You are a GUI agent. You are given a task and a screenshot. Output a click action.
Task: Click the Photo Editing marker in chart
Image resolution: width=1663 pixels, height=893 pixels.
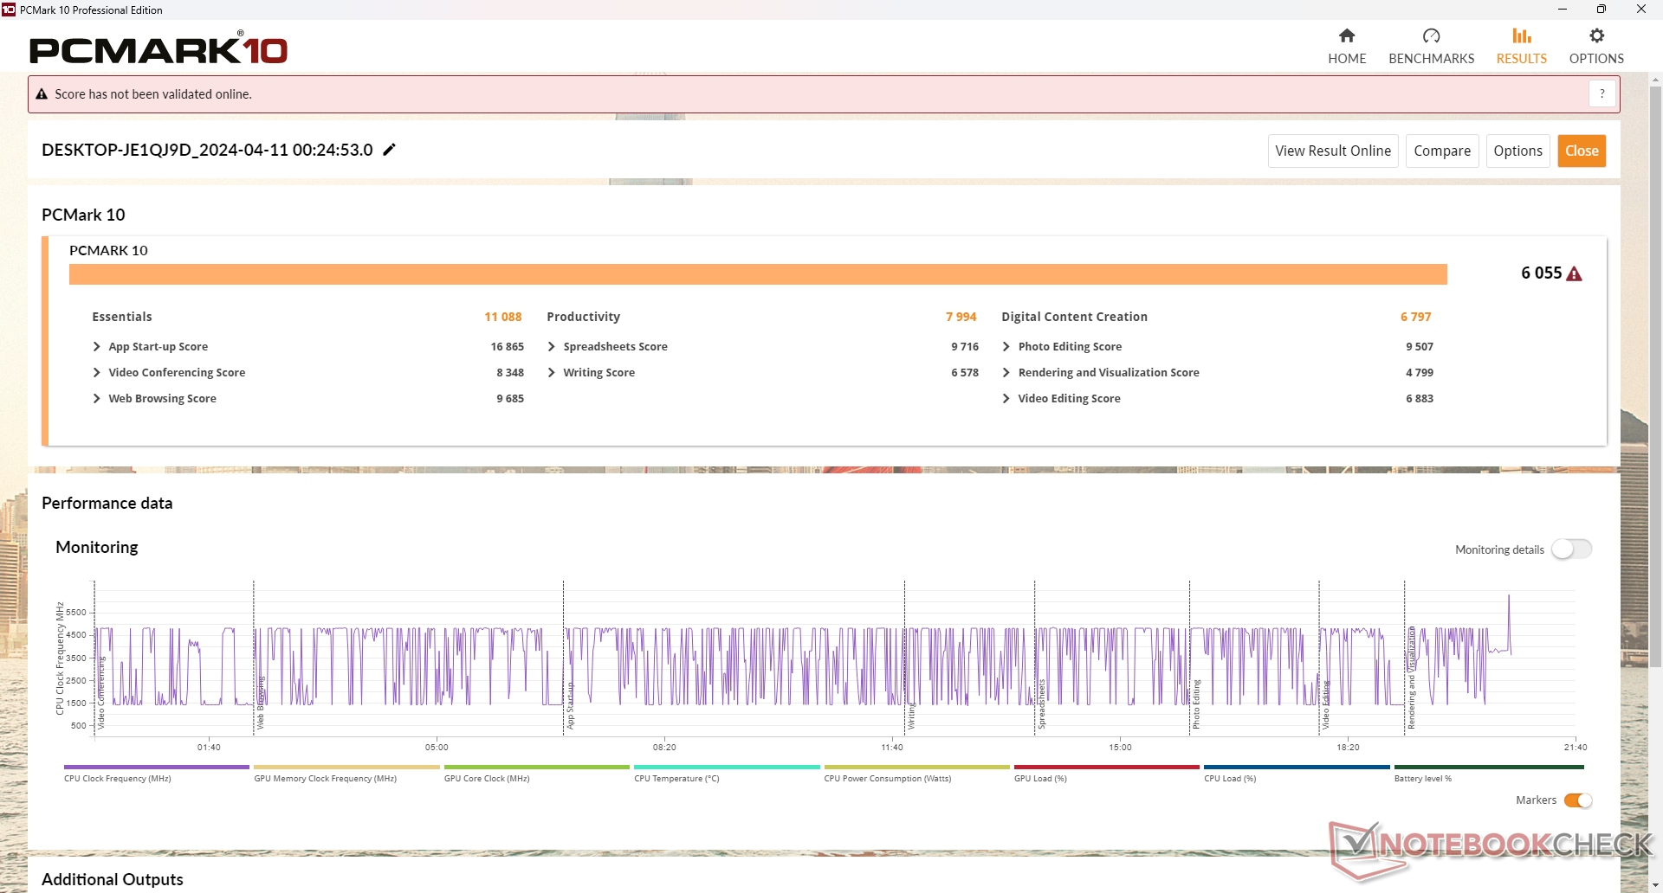pyautogui.click(x=1196, y=704)
